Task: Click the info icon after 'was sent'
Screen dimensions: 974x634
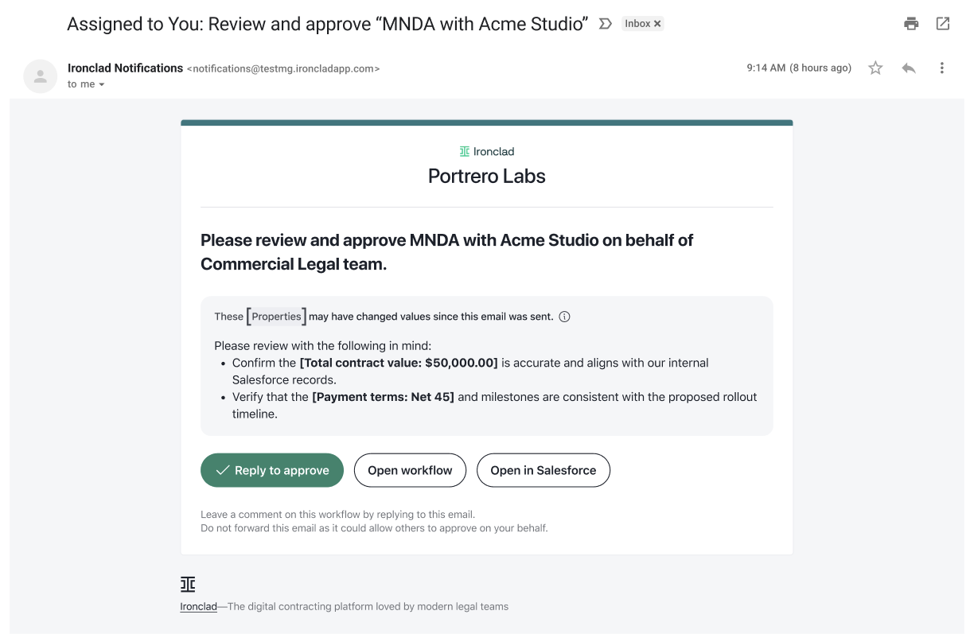Action: coord(565,317)
